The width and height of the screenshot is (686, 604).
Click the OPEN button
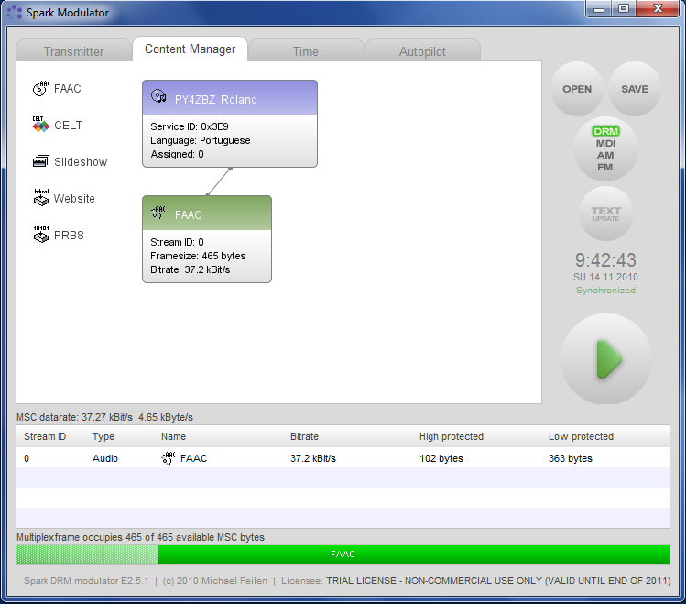tap(577, 89)
